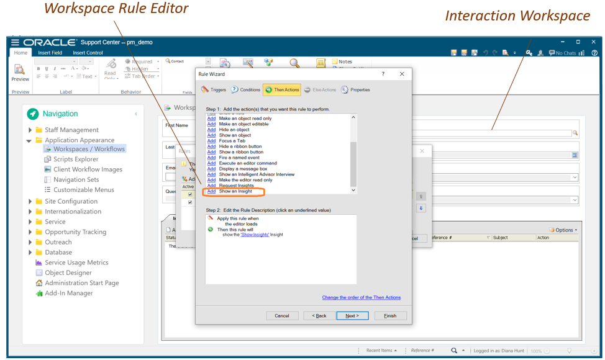Click the colored cubes ribbon icon
Viewport: 605px width, 360px height.
268,62
